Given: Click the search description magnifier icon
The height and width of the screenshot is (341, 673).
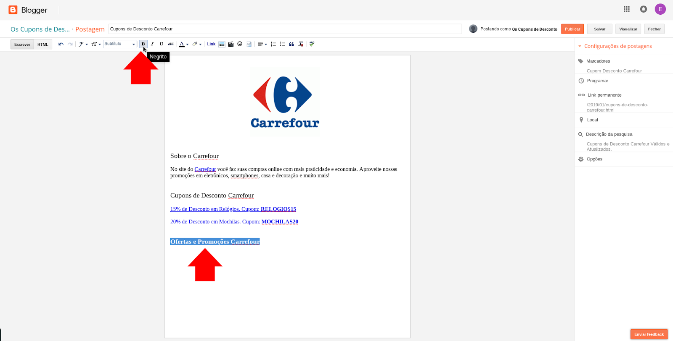Looking at the screenshot, I should pyautogui.click(x=580, y=134).
